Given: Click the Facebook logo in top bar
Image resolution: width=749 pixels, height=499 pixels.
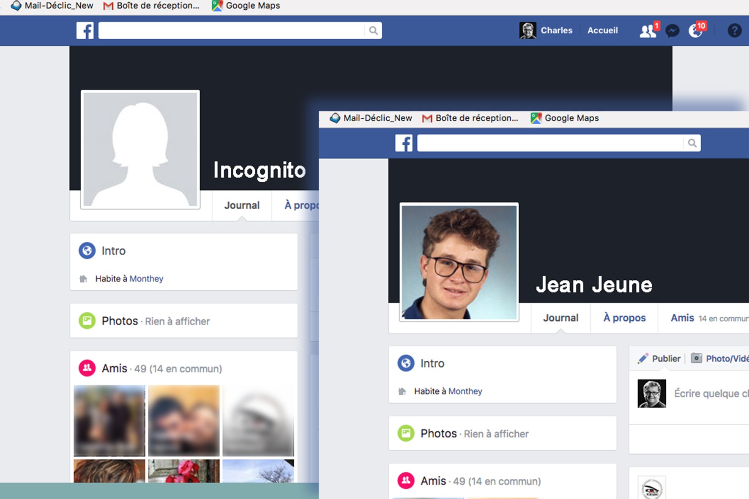Looking at the screenshot, I should pyautogui.click(x=85, y=30).
